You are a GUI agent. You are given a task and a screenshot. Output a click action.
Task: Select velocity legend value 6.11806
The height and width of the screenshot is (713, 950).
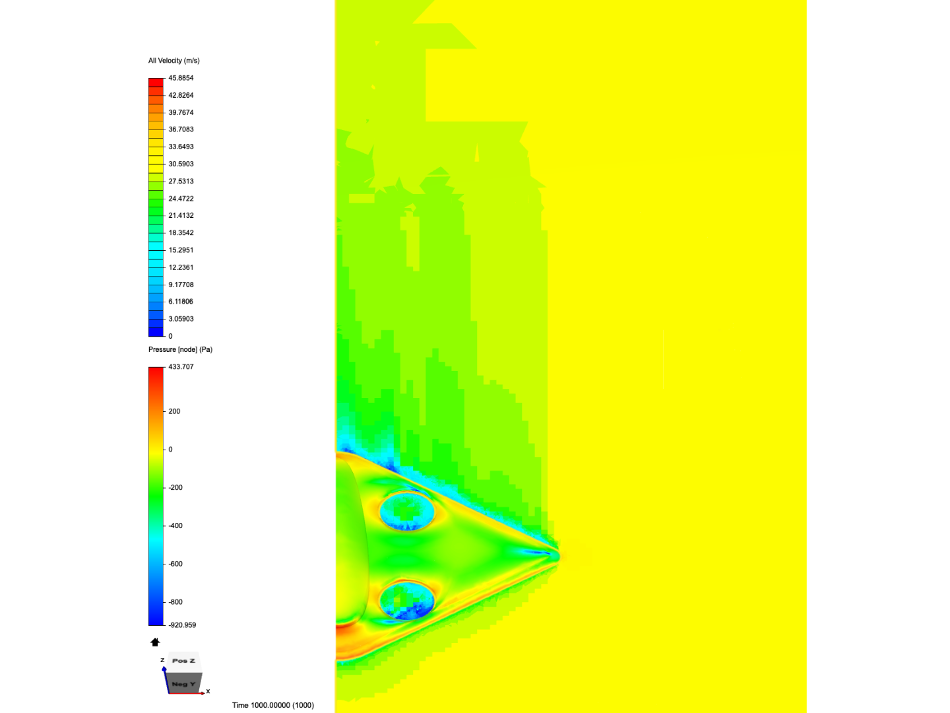tap(181, 301)
